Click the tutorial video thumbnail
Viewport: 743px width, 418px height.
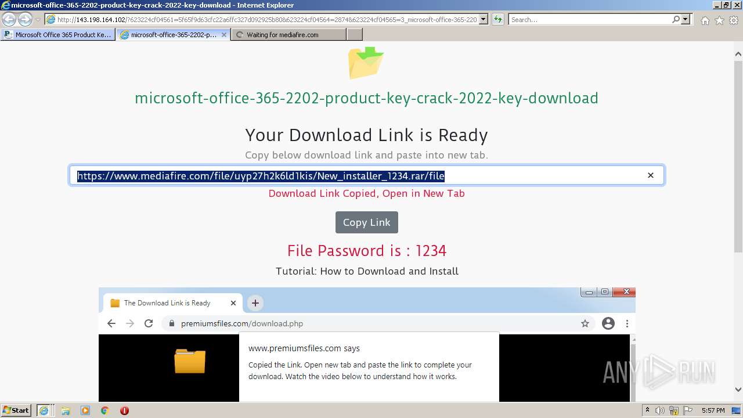367,344
